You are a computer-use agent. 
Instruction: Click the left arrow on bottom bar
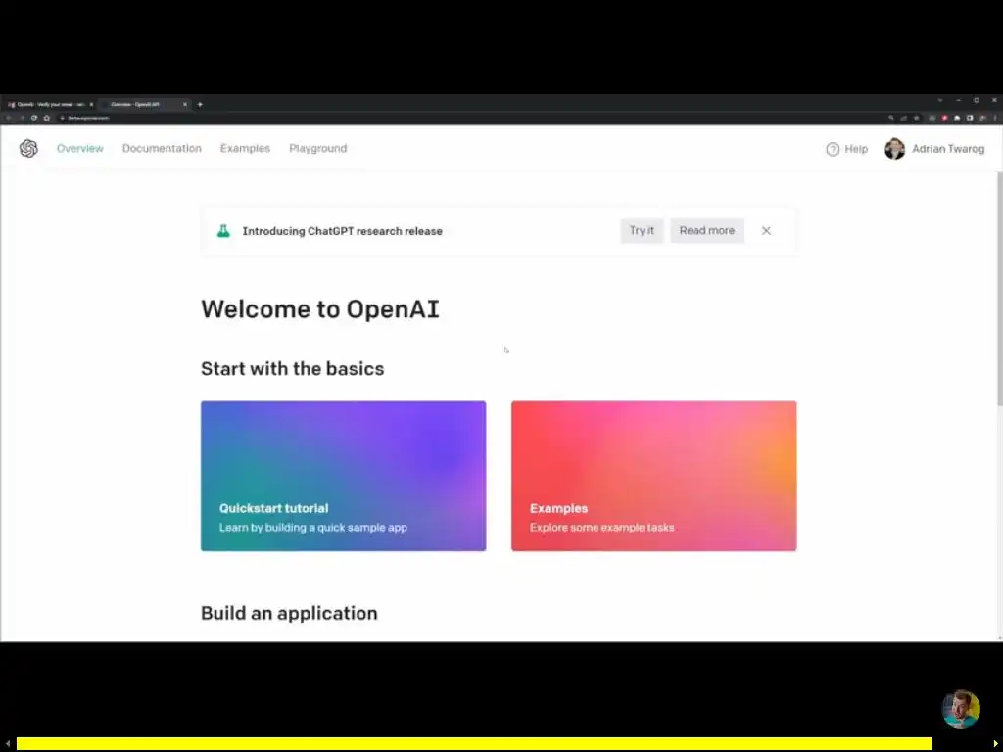tap(7, 744)
